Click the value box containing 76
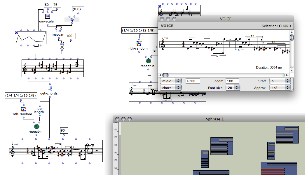Screen dimensions: 305x175 57,5
